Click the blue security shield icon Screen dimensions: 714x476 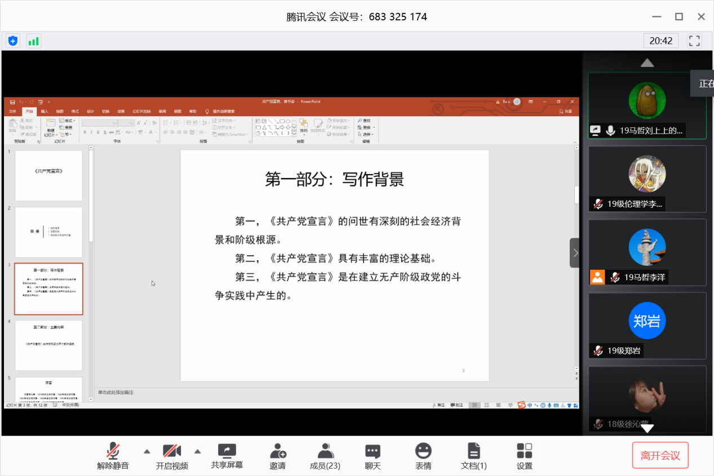coord(13,41)
